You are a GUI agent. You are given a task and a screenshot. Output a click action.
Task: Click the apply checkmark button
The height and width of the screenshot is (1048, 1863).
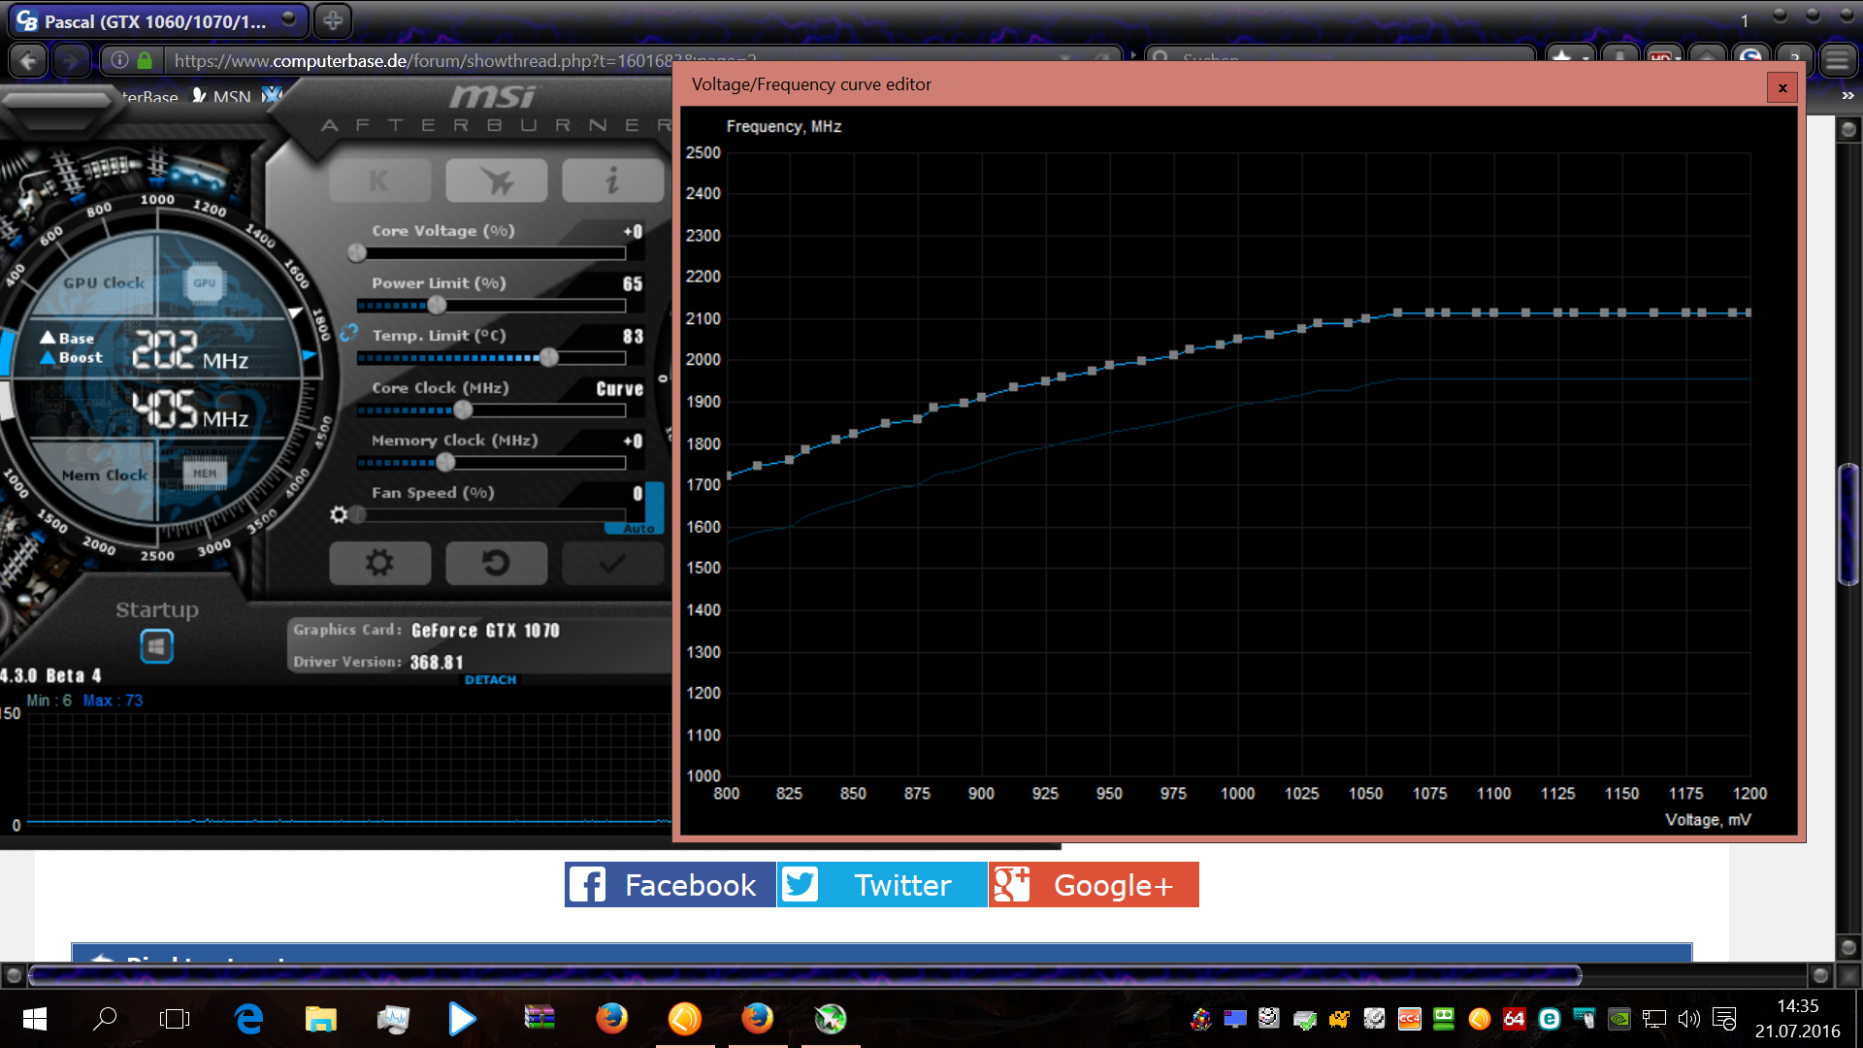coord(611,563)
